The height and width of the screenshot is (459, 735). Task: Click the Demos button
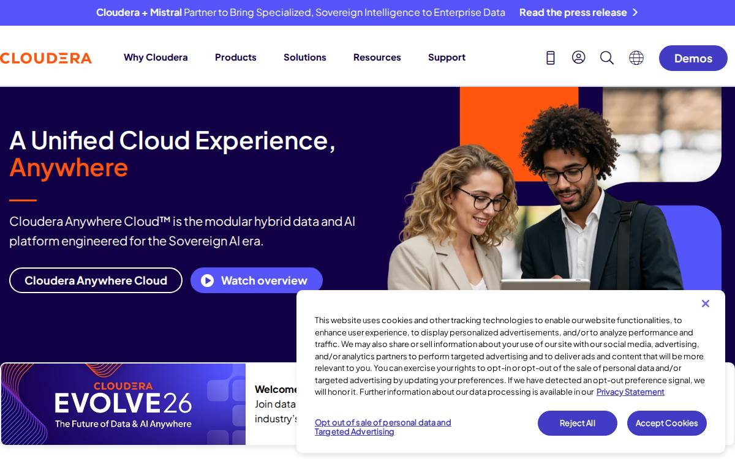(693, 58)
